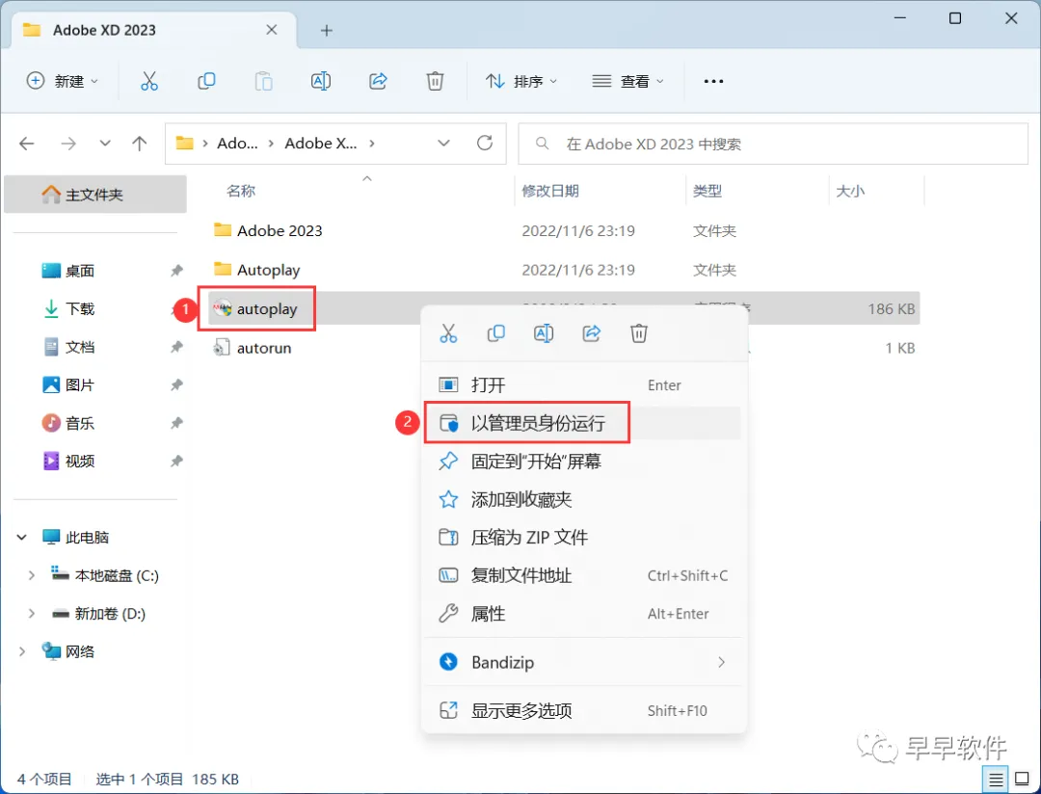The height and width of the screenshot is (794, 1041).
Task: Open the 排序 sort dropdown
Action: [x=521, y=81]
